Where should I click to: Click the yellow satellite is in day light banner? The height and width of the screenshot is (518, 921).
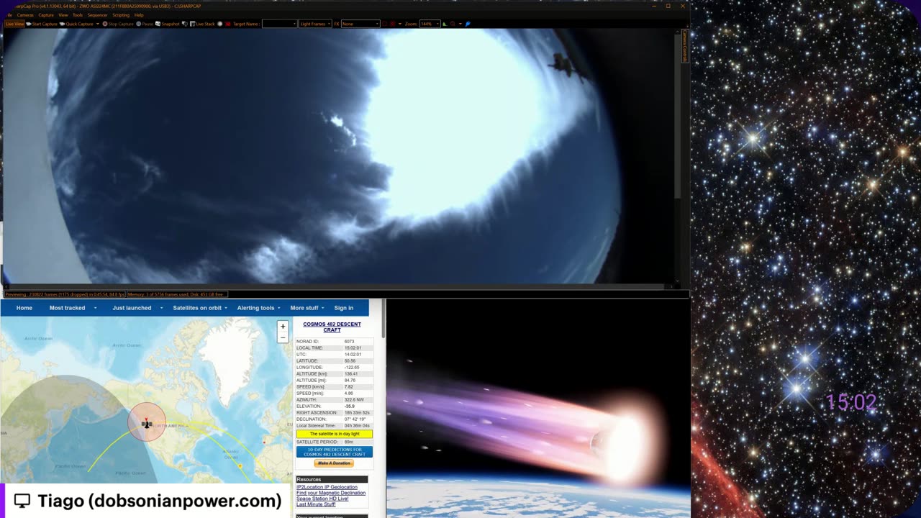[x=335, y=434]
